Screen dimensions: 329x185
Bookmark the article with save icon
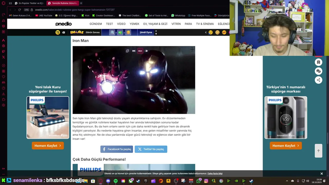(318, 62)
